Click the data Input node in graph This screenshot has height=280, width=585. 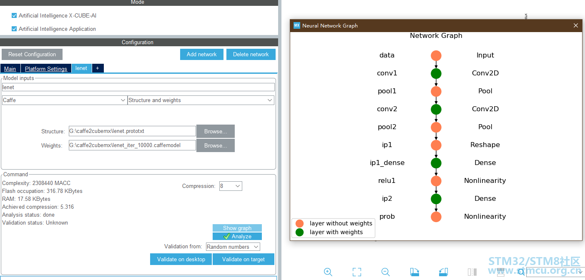pos(436,55)
